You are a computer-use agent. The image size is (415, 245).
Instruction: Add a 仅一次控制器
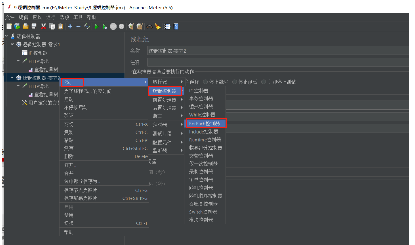tap(205, 164)
